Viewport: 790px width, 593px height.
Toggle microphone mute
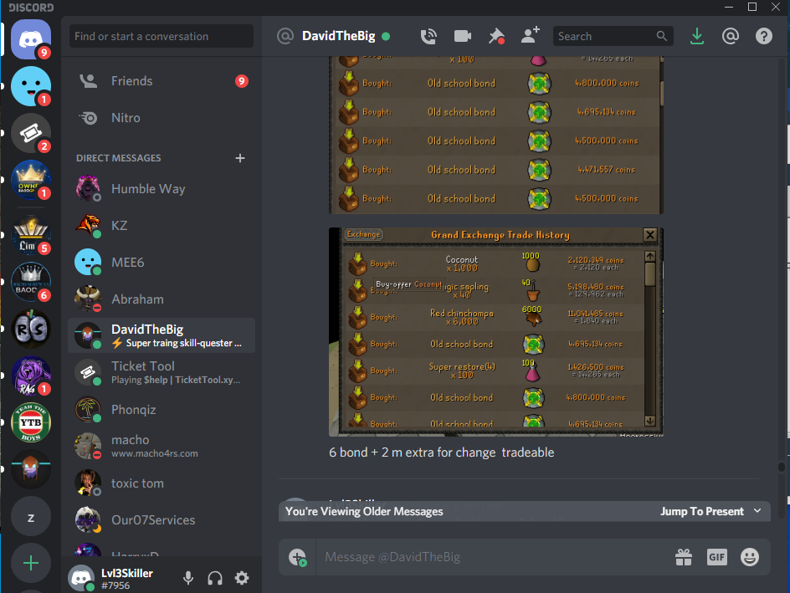(x=188, y=578)
